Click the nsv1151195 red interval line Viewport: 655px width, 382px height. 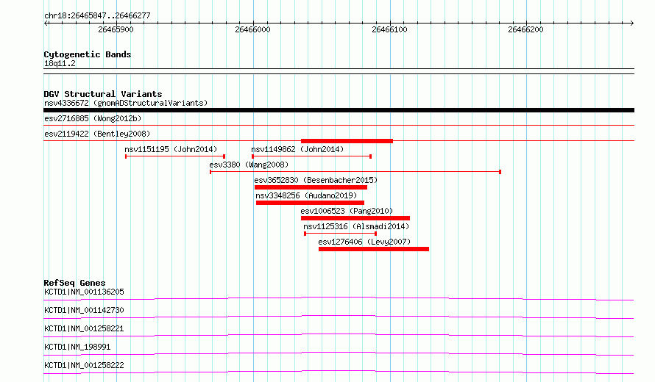tap(175, 156)
